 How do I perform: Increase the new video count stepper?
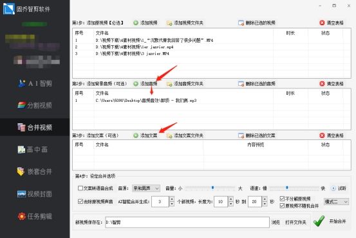[x=172, y=199]
